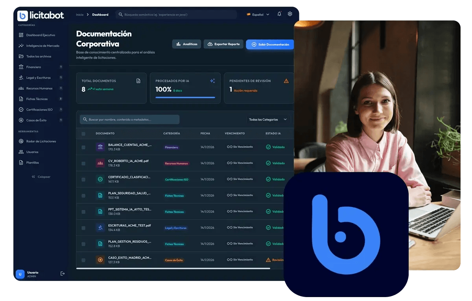
Task: Select the ESCRITURAS_ACME_TEST.pdf row checkbox
Action: click(83, 228)
